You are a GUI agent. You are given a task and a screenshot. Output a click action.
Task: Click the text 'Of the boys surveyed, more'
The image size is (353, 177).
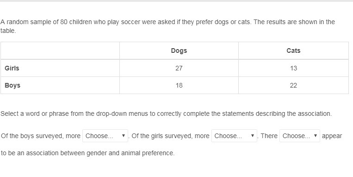(x=41, y=136)
